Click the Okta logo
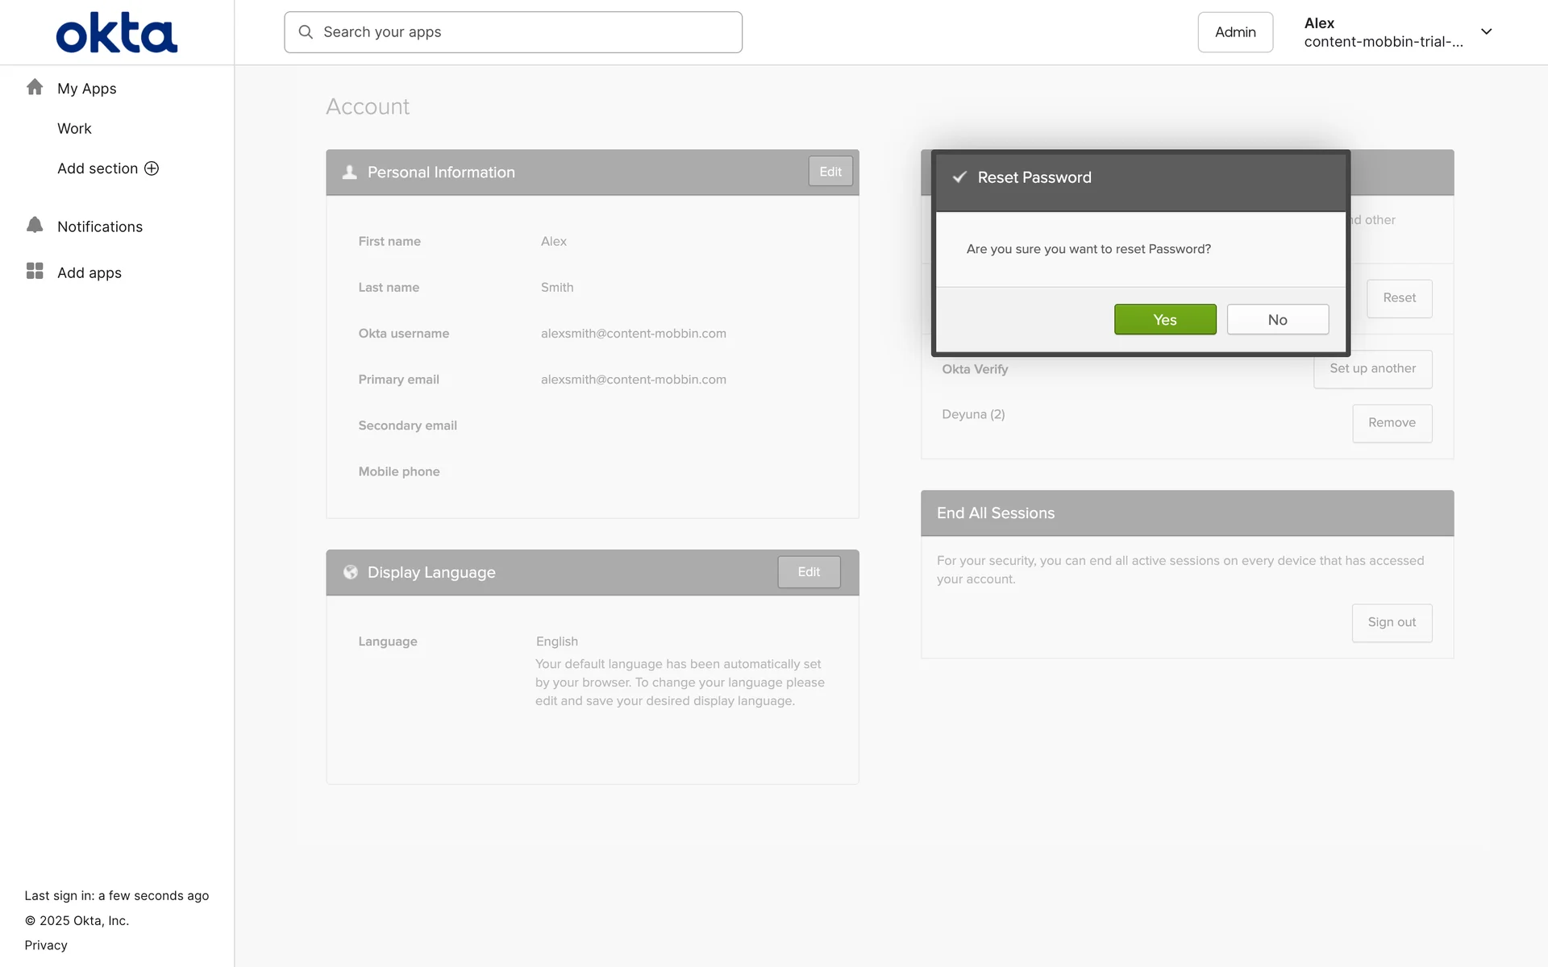Screen dimensions: 1548x967 [x=116, y=33]
